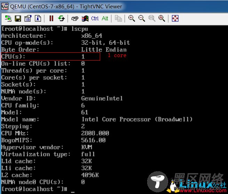Request screen refresh with green arrows icon
228x194 pixels.
pos(61,18)
